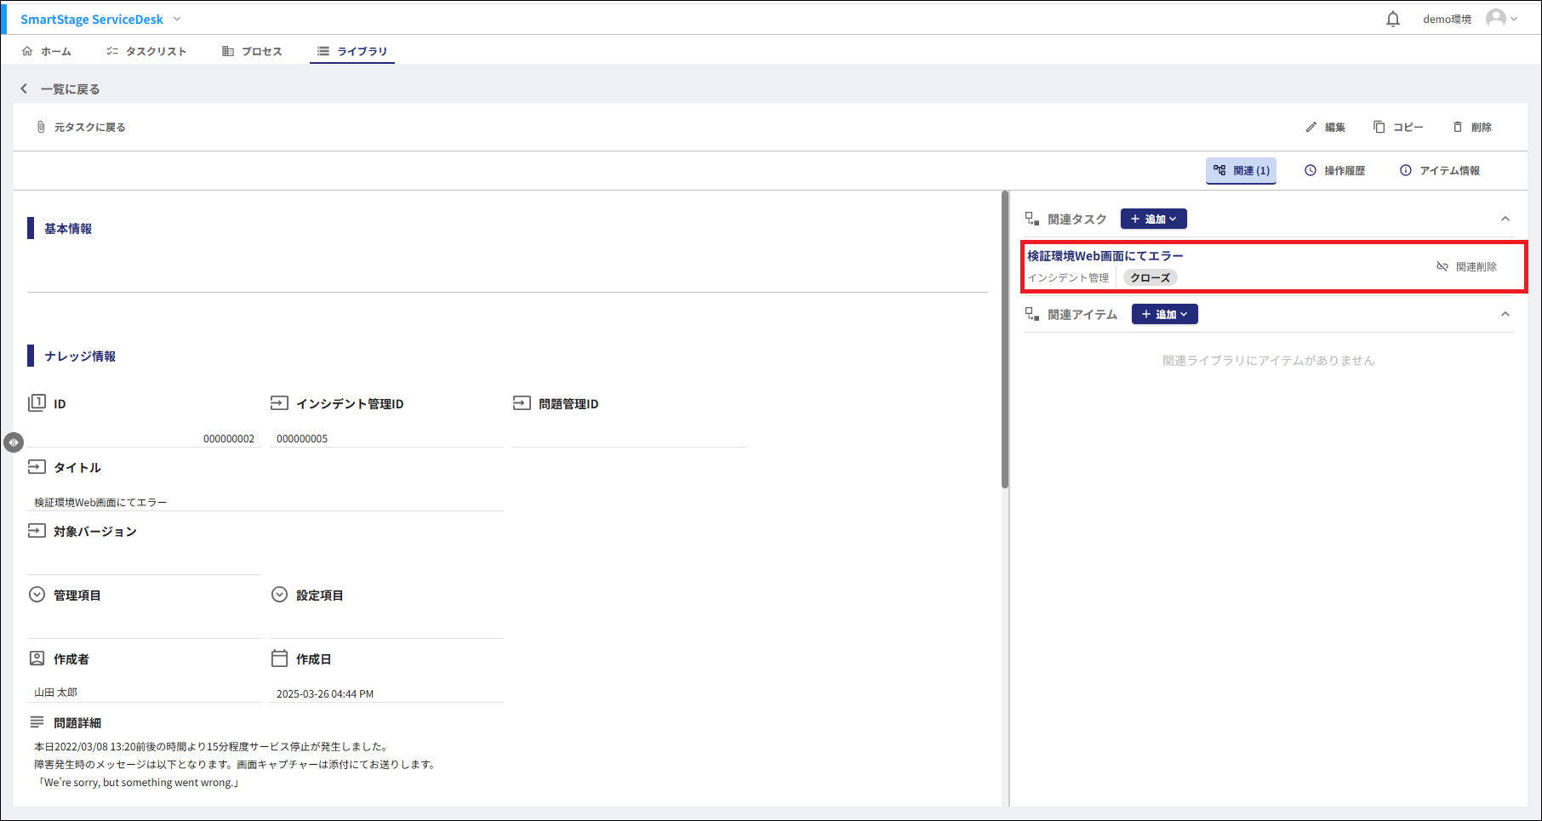1542x821 pixels.
Task: Open the add dropdown for related tasks
Action: coord(1153,219)
